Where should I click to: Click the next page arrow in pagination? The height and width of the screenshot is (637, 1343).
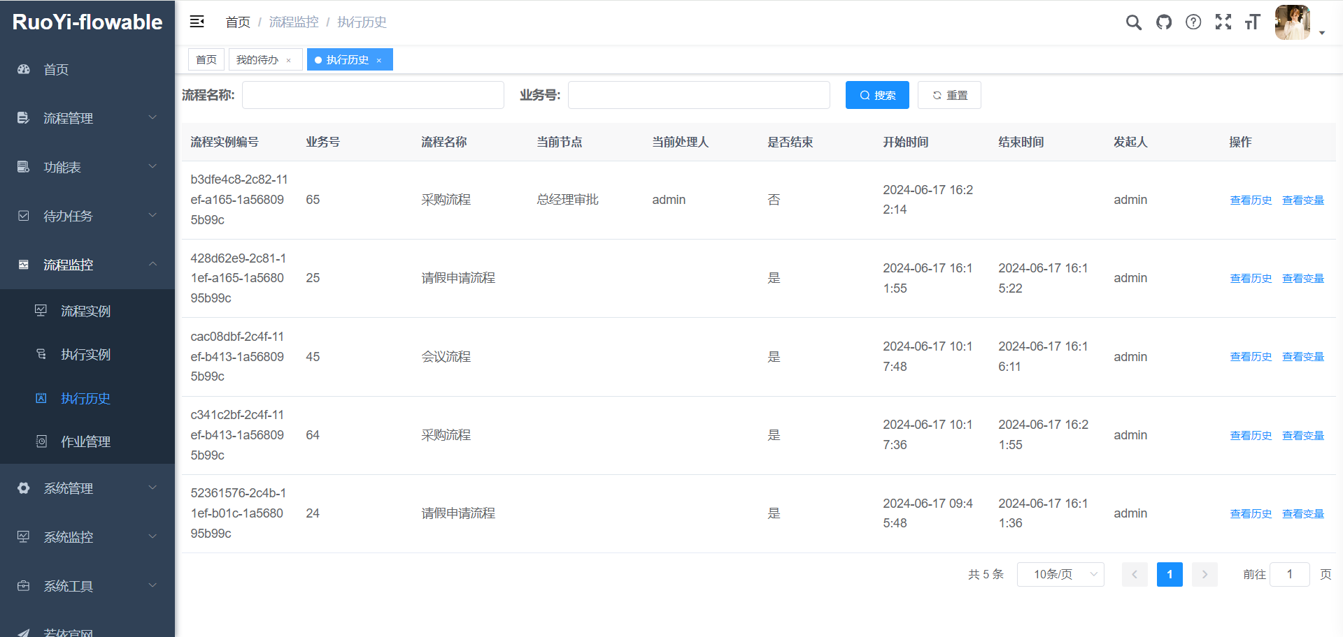[x=1205, y=574]
